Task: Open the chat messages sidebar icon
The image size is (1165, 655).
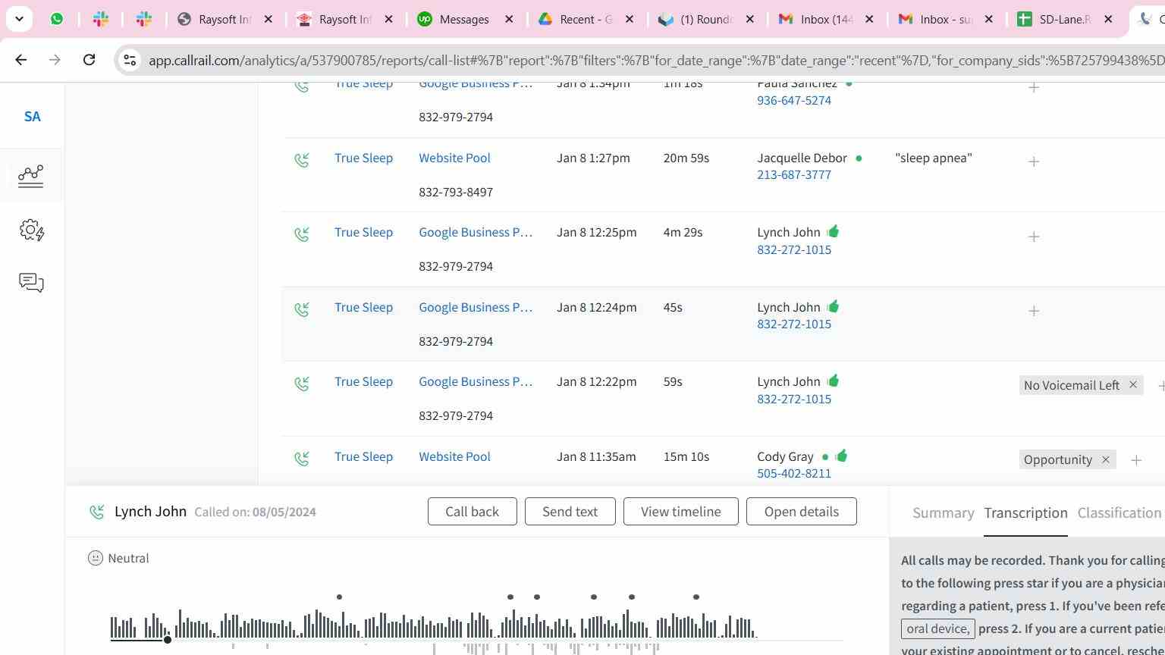Action: 31,283
